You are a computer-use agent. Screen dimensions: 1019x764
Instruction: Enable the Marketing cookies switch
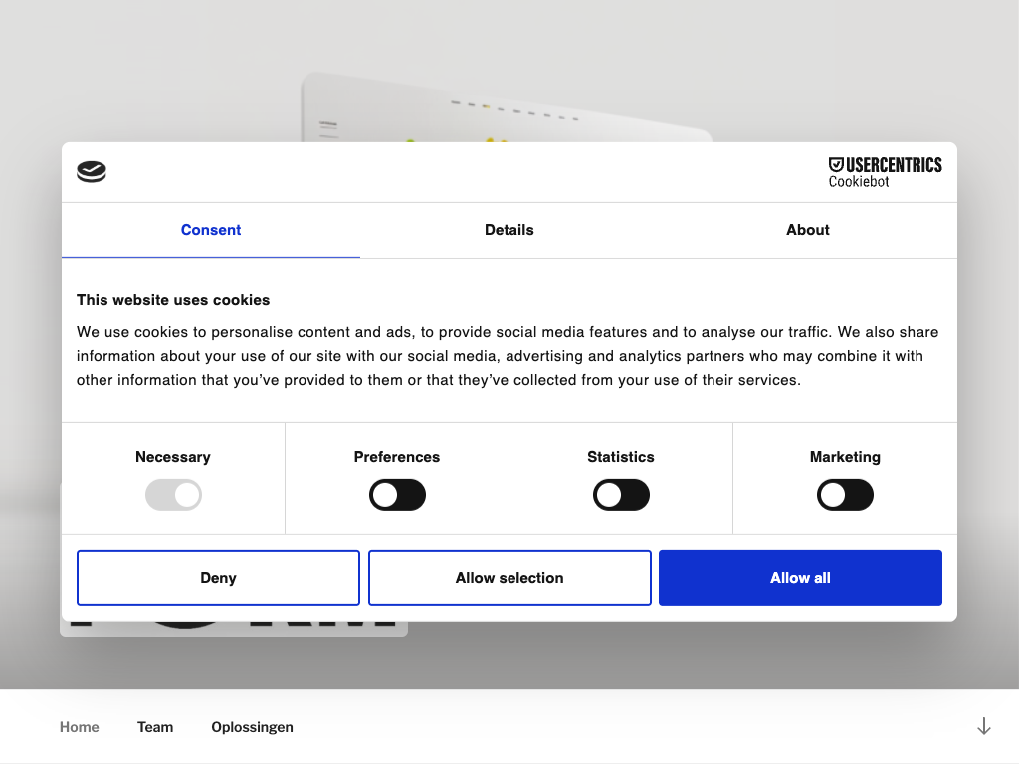[845, 495]
